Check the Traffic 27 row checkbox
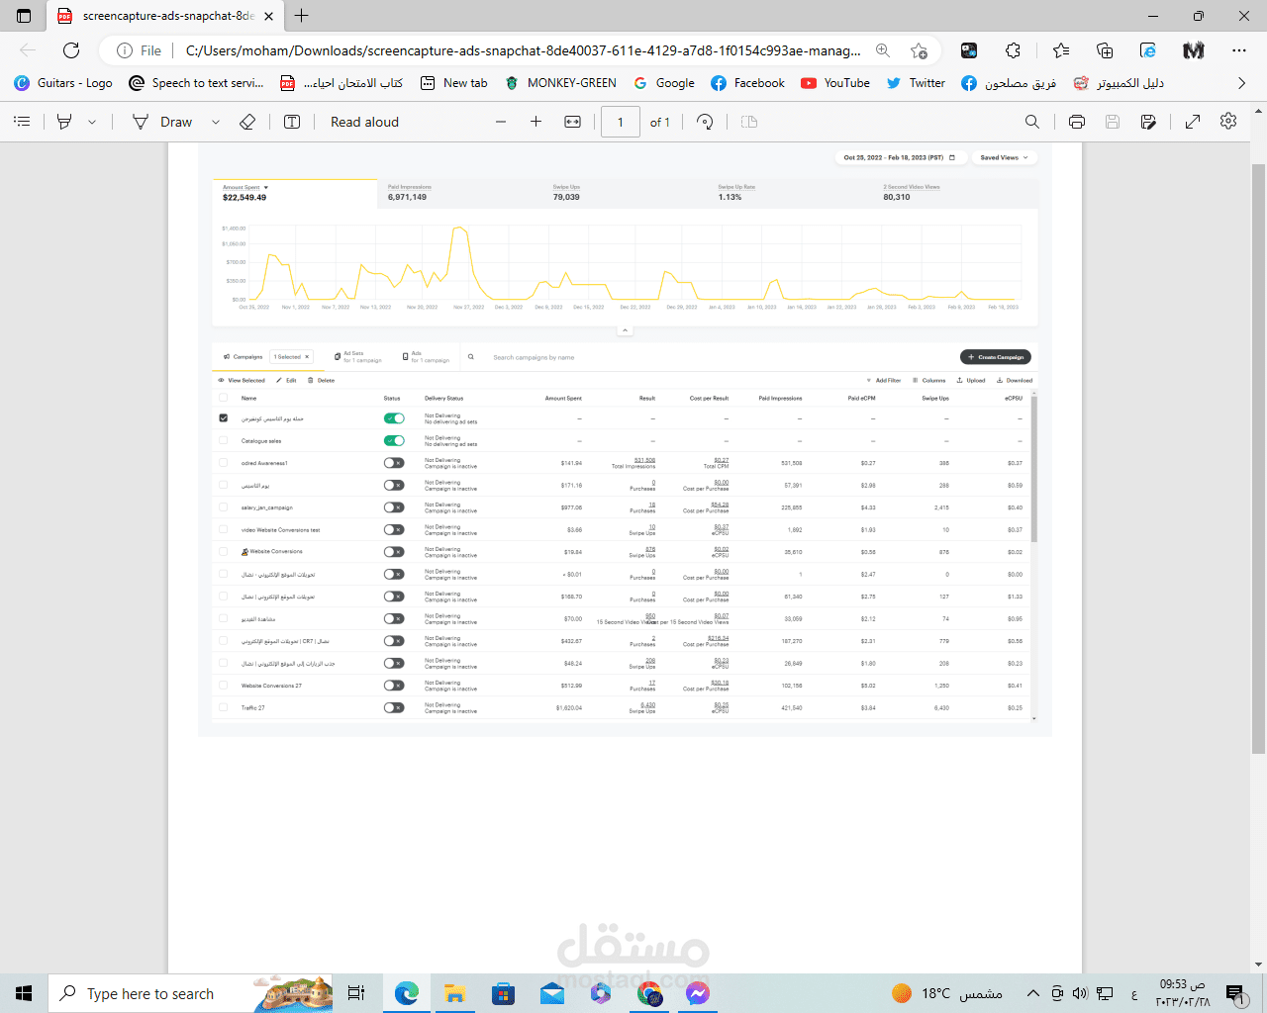The image size is (1267, 1013). tap(223, 707)
